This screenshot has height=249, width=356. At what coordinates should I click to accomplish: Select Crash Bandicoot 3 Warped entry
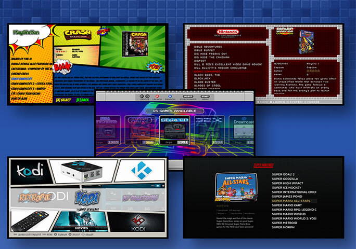pos(29,89)
